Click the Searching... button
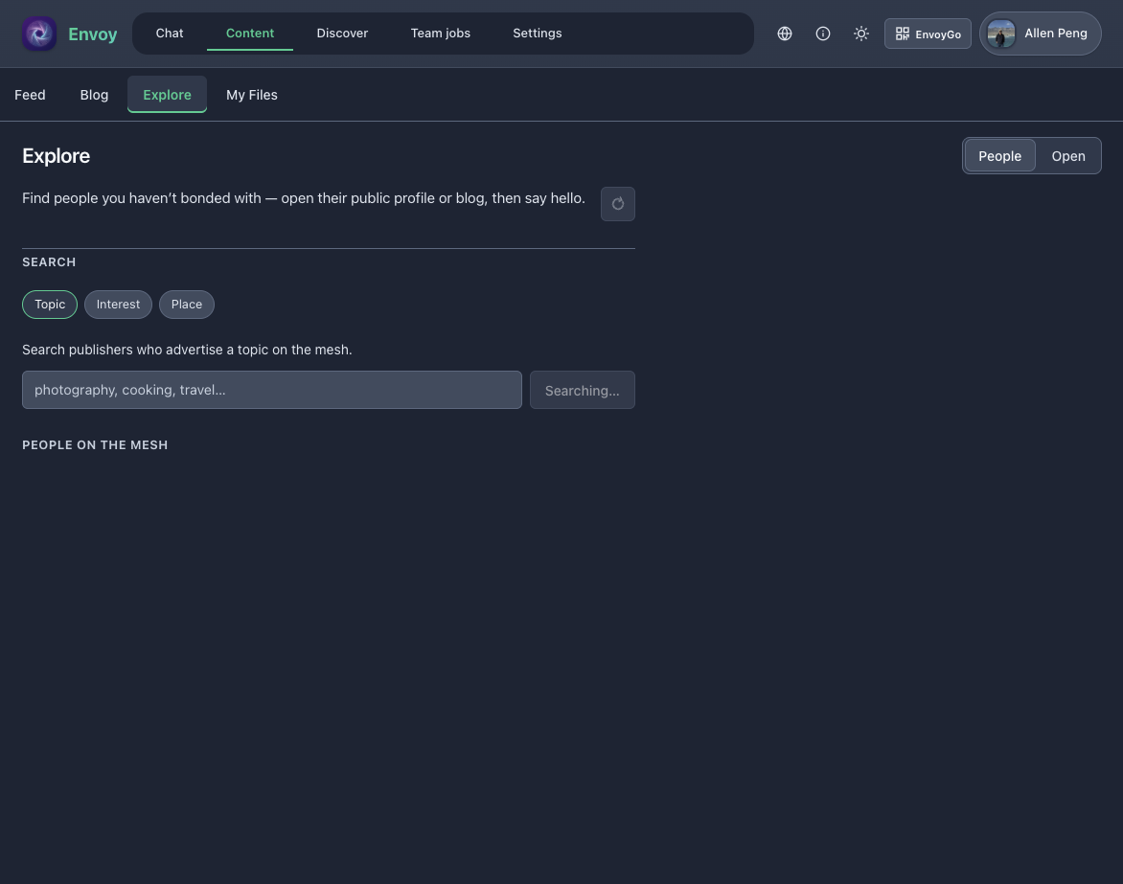1123x884 pixels. point(583,390)
